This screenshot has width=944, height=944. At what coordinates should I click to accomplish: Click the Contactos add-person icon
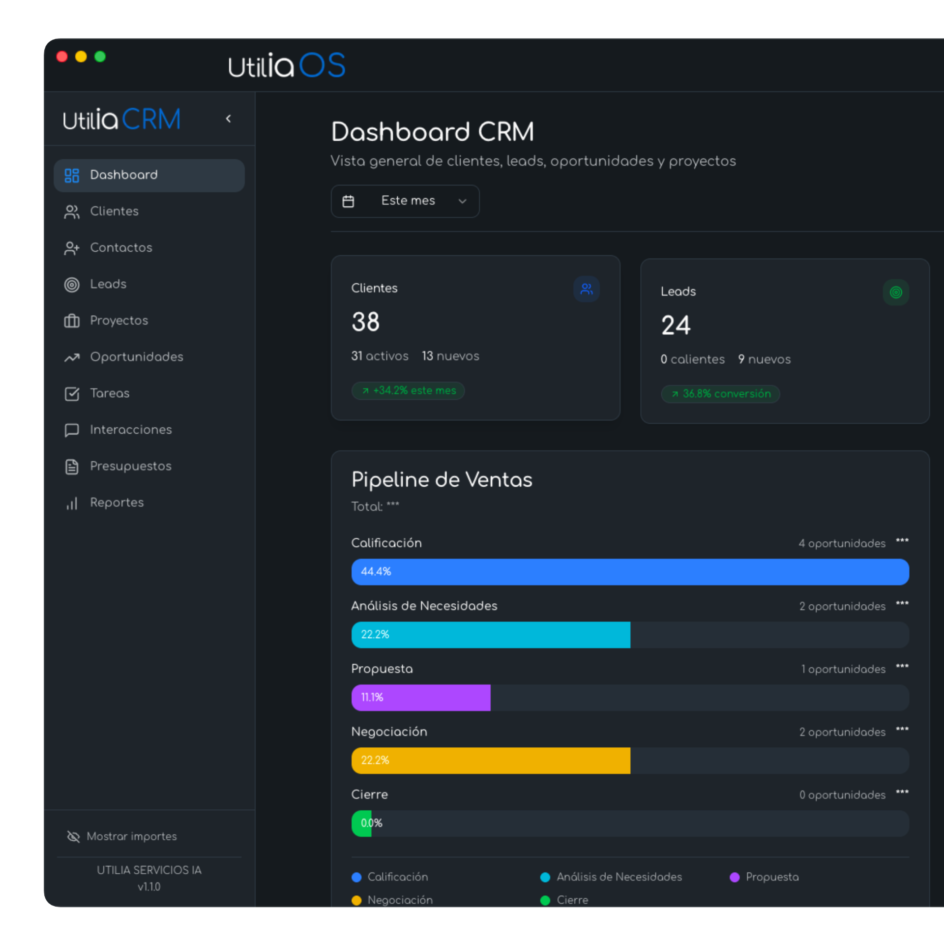tap(72, 248)
